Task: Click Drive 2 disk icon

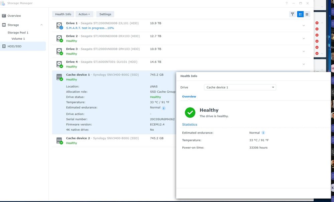Action: point(59,38)
